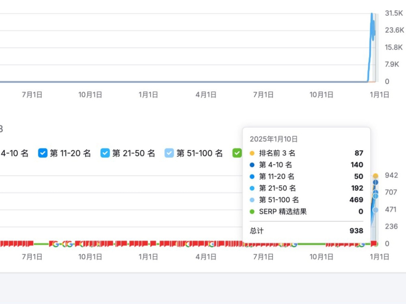406x304 pixels.
Task: Click the 第 51-100 名 legend label
Action: click(199, 153)
